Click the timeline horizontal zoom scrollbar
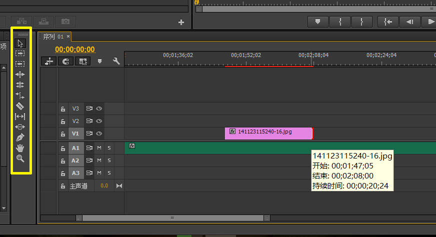The image size is (436, 237). [172, 218]
